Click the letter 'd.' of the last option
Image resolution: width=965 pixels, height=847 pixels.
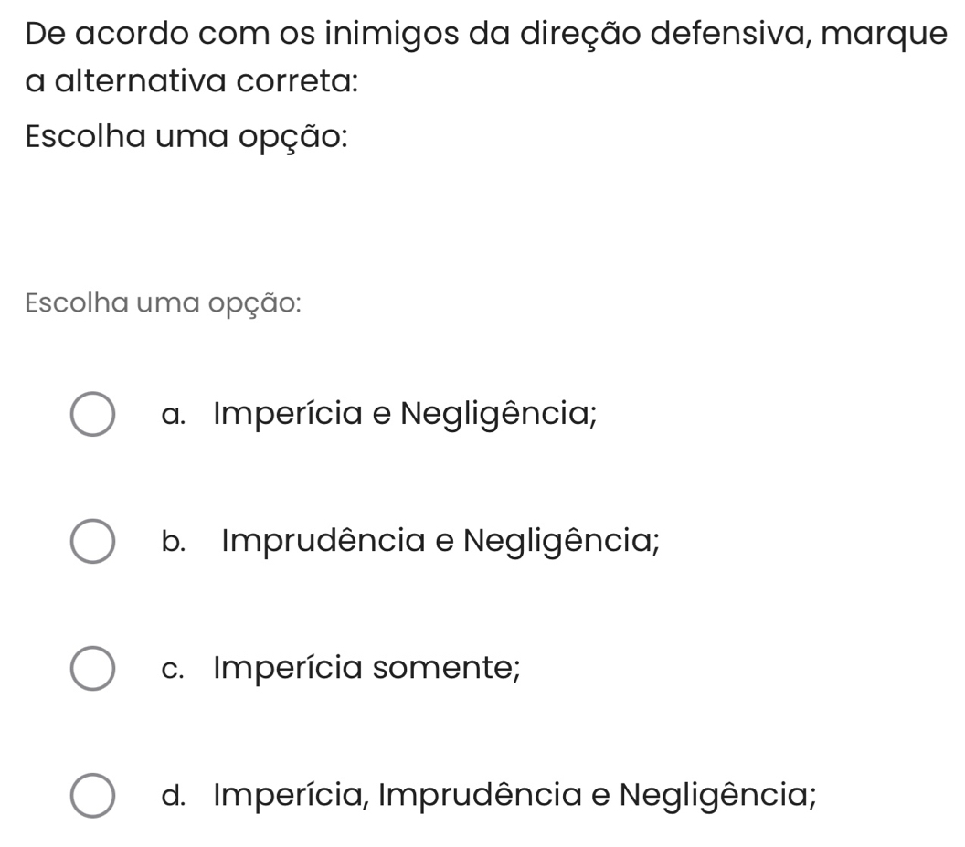(x=174, y=795)
